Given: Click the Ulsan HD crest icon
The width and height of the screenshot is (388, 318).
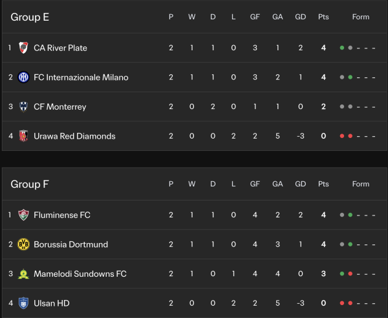Looking at the screenshot, I should point(24,303).
